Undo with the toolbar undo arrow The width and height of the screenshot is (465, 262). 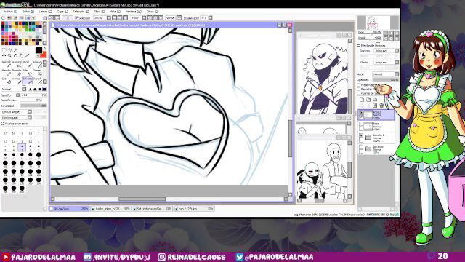click(51, 18)
